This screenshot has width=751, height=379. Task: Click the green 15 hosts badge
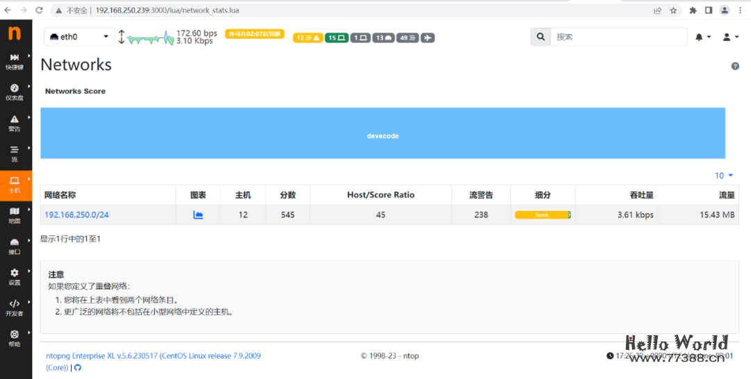click(337, 37)
